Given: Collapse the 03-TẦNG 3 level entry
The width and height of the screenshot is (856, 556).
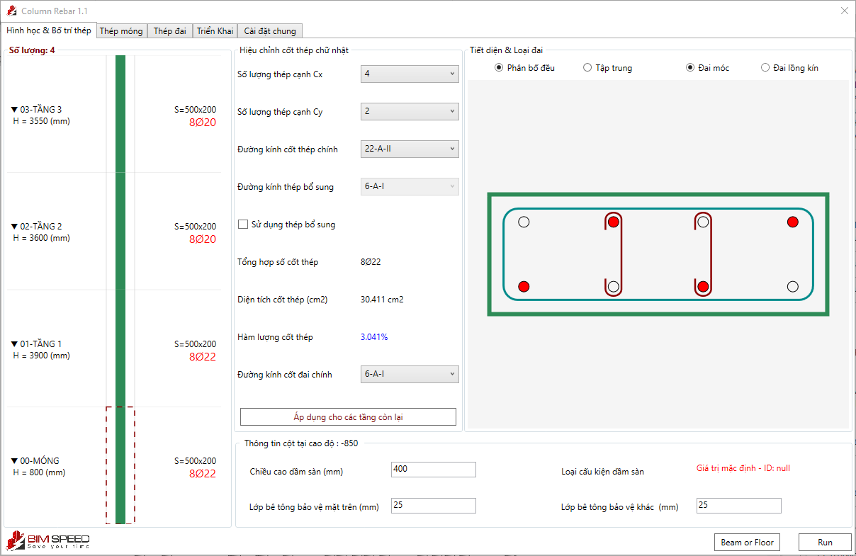Looking at the screenshot, I should [15, 108].
